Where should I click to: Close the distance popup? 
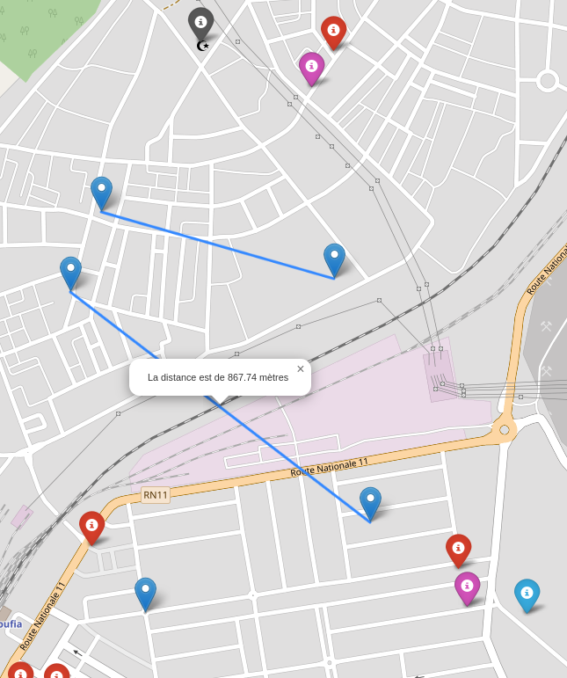(301, 368)
